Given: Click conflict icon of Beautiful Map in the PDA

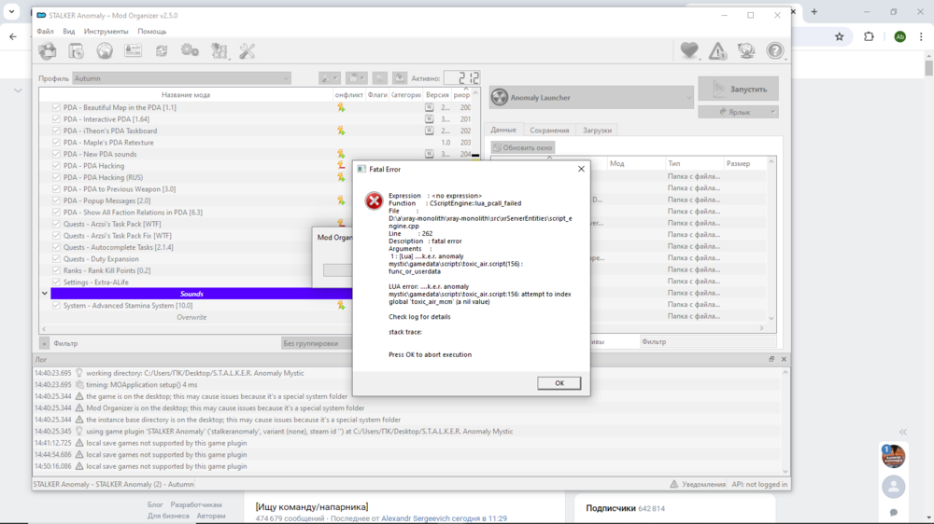Looking at the screenshot, I should (x=341, y=107).
